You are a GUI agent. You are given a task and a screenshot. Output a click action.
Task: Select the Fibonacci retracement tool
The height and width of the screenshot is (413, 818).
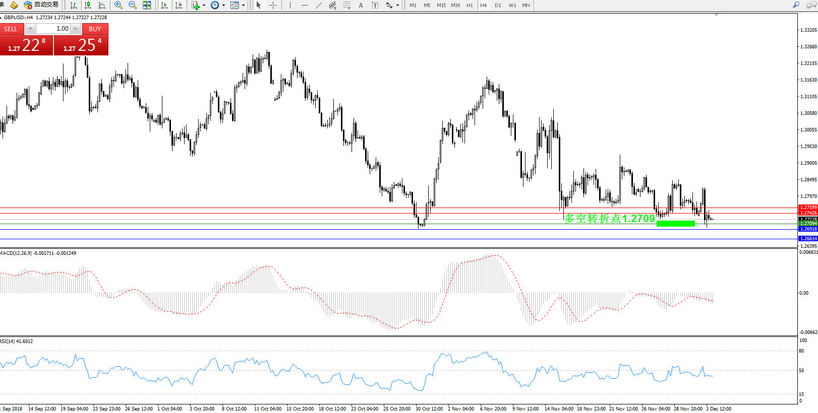346,5
